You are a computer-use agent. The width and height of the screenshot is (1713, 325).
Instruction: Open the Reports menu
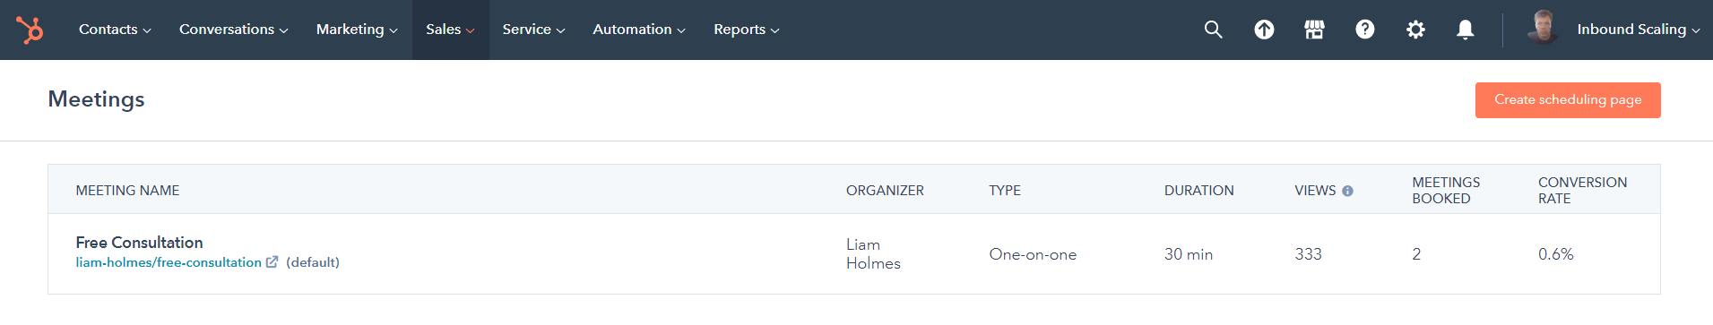[747, 30]
